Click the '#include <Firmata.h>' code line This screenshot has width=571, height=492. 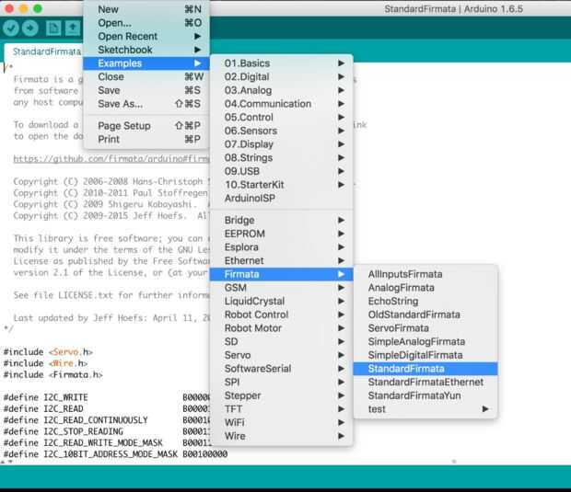(53, 374)
